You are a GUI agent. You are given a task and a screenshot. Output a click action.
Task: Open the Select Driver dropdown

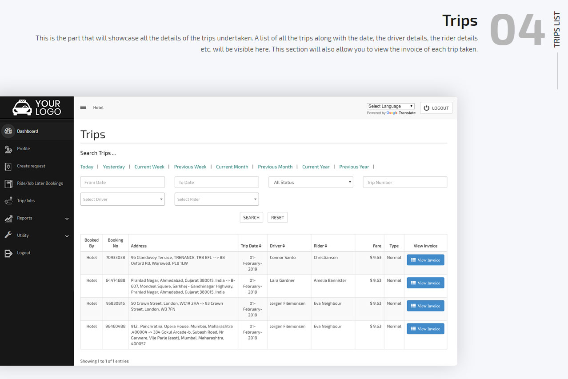pos(122,199)
